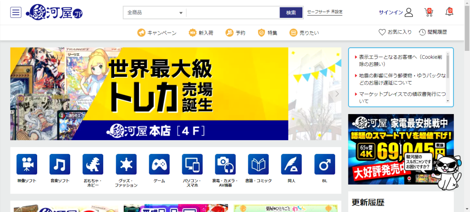Click the notification bell icon
This screenshot has height=212, width=470.
(x=449, y=12)
